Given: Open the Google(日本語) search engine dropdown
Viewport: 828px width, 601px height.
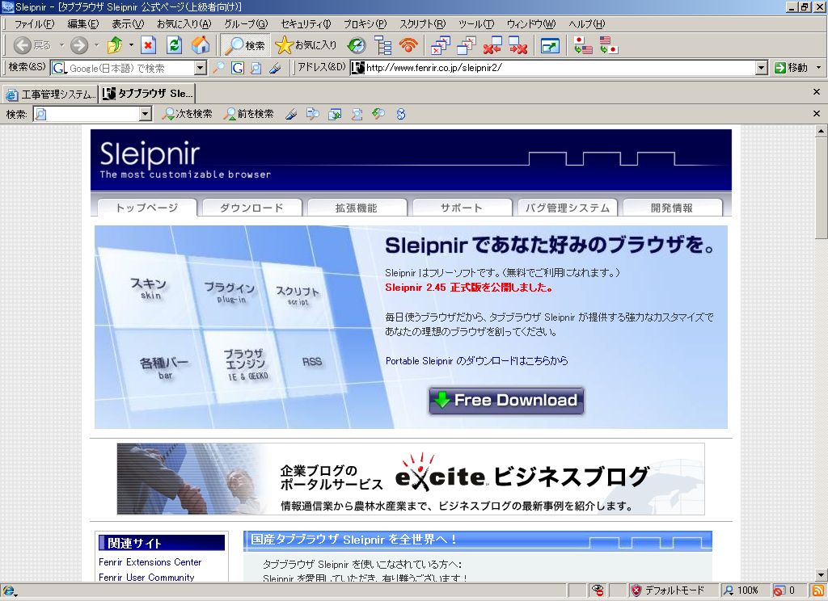Looking at the screenshot, I should (200, 68).
